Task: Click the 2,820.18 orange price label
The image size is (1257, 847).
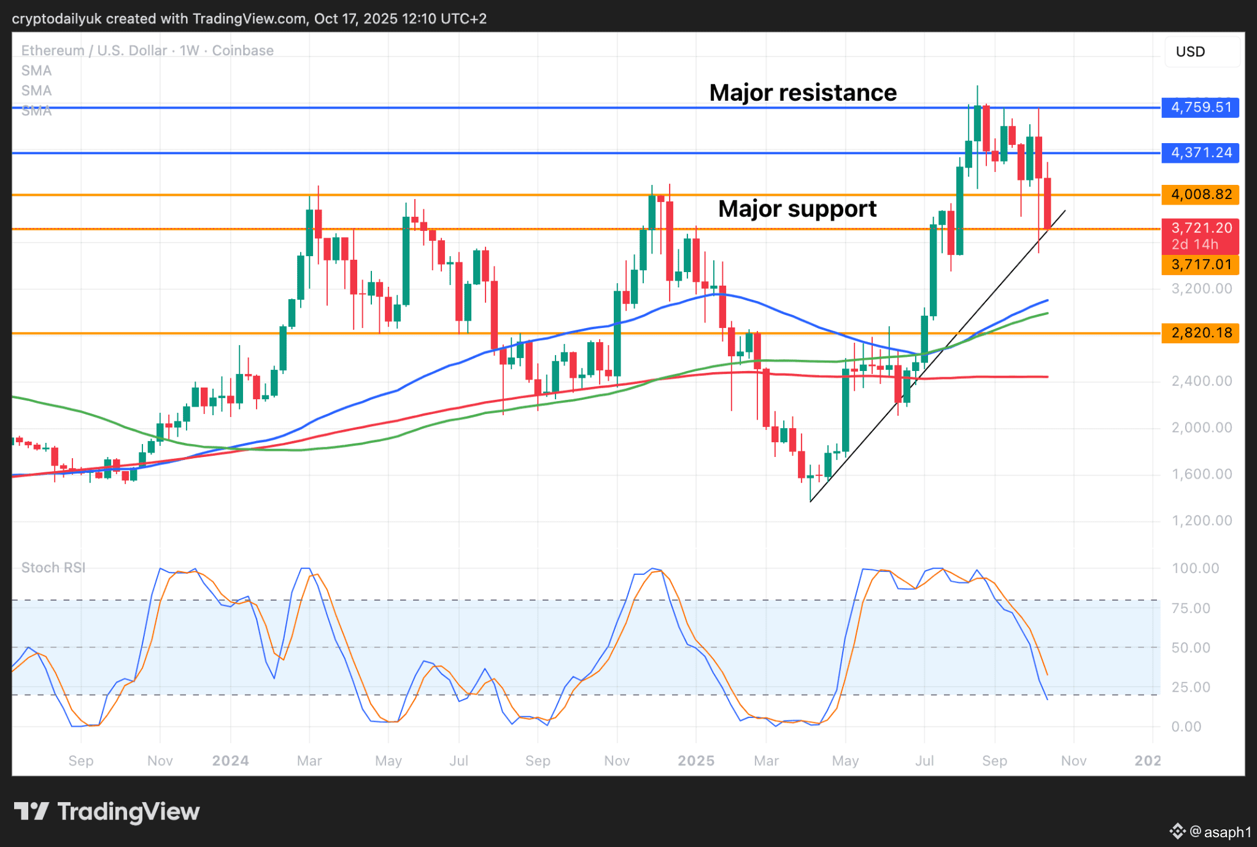Action: pyautogui.click(x=1201, y=333)
